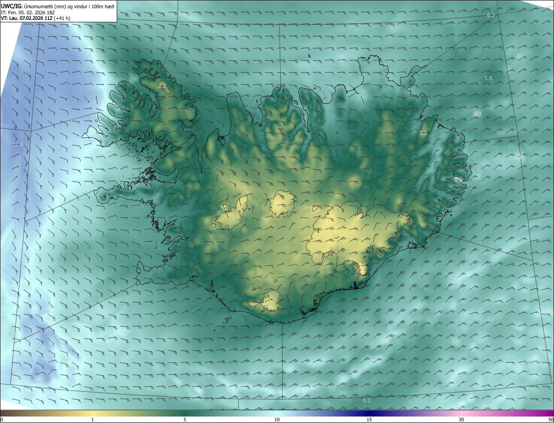Click the color scale tick label 50
554x423 pixels.
551,420
